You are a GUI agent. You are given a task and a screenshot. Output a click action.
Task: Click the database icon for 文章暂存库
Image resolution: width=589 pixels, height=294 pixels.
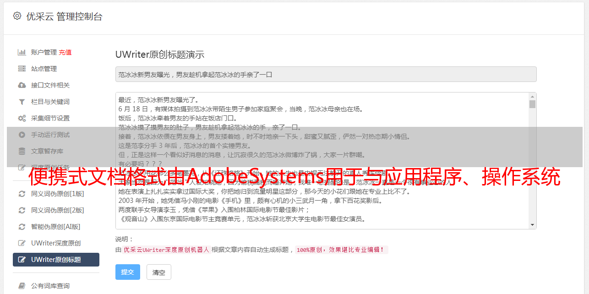pos(22,151)
